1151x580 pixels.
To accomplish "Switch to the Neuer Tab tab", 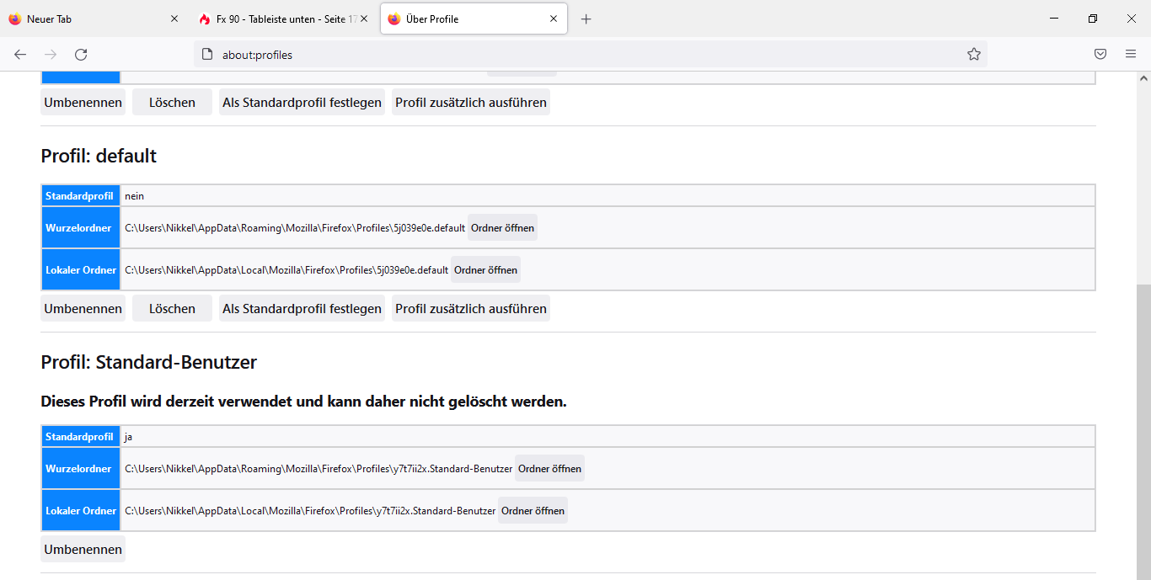I will tap(84, 19).
